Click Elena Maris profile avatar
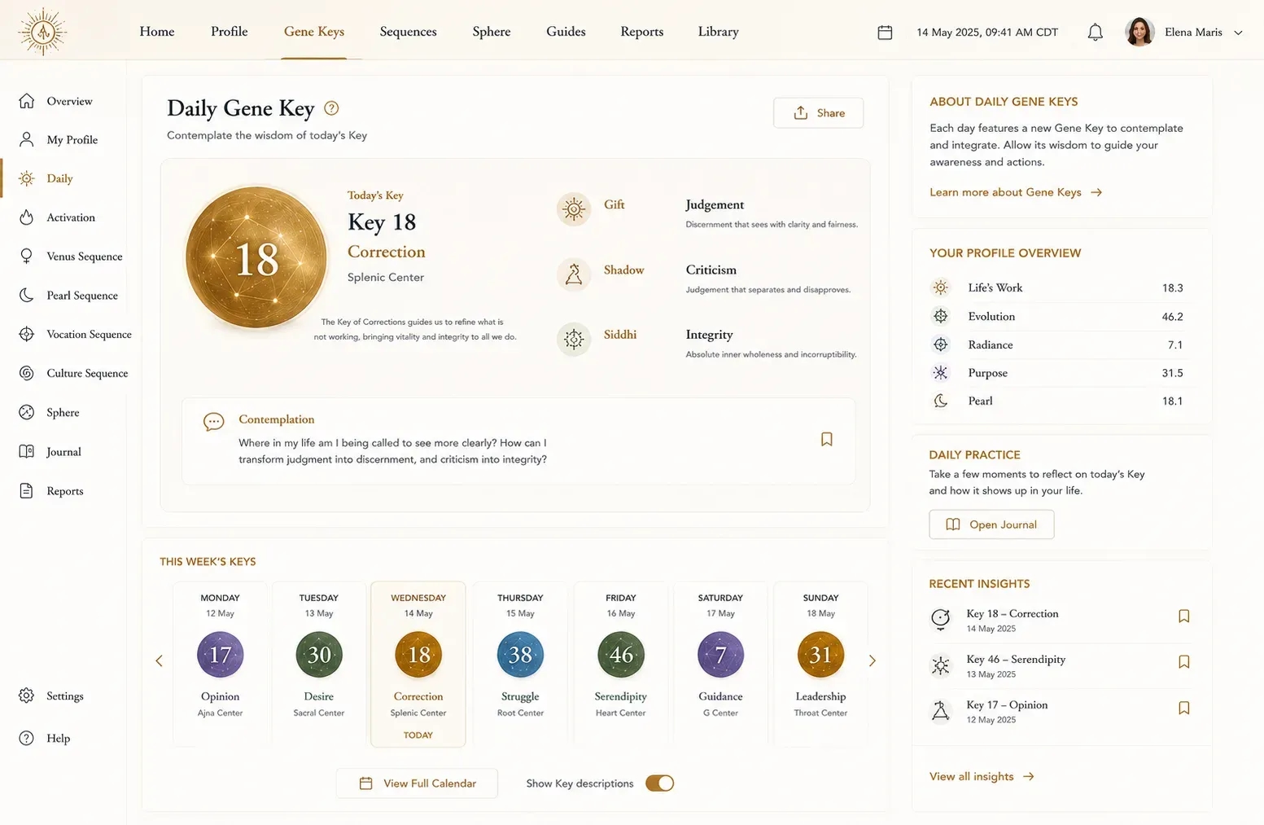This screenshot has width=1264, height=825. 1139,32
